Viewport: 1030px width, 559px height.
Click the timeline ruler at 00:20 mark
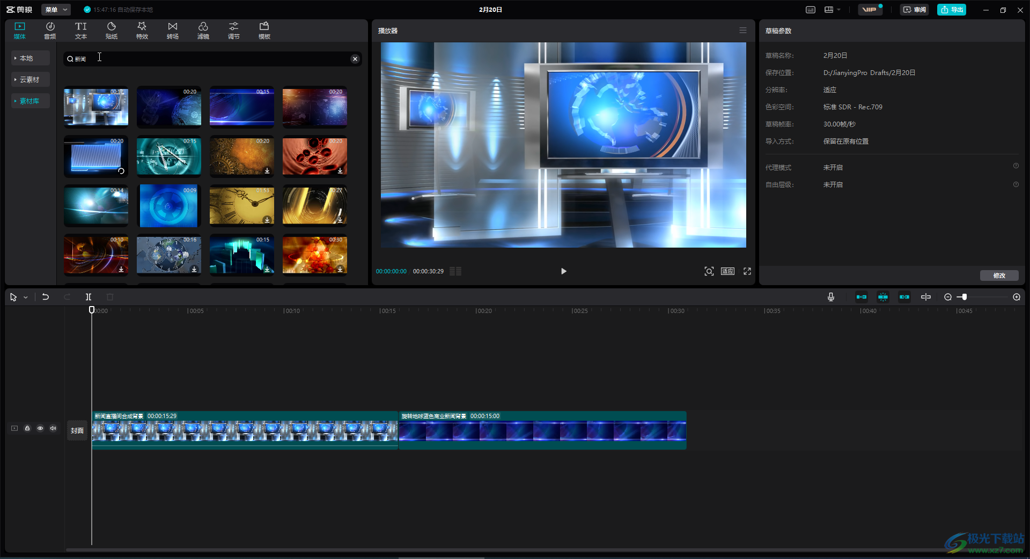pyautogui.click(x=483, y=311)
